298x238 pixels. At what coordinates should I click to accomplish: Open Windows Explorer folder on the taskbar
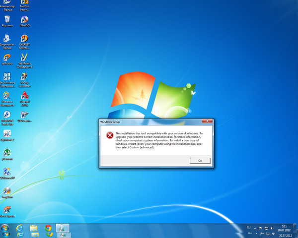click(x=34, y=228)
